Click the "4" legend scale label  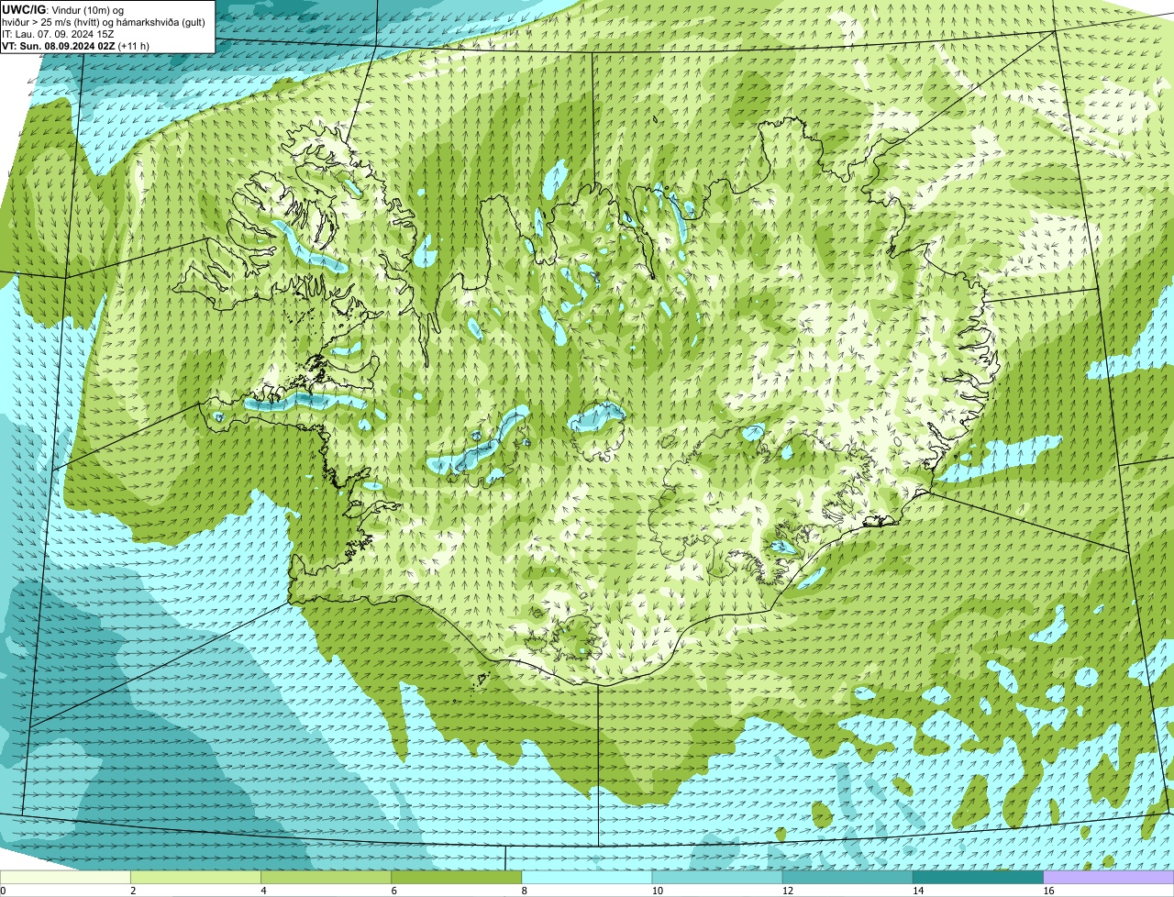[263, 891]
